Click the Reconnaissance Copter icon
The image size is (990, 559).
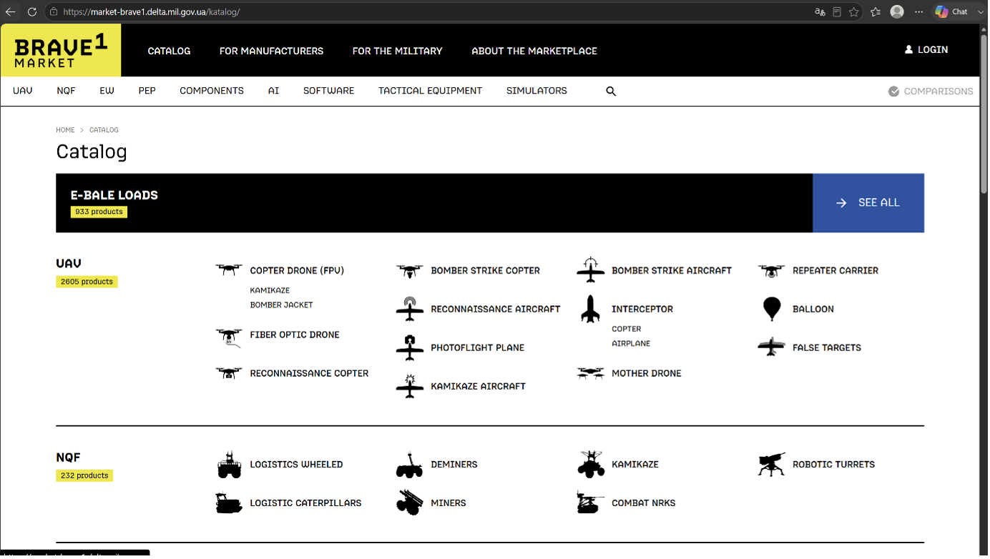point(229,373)
